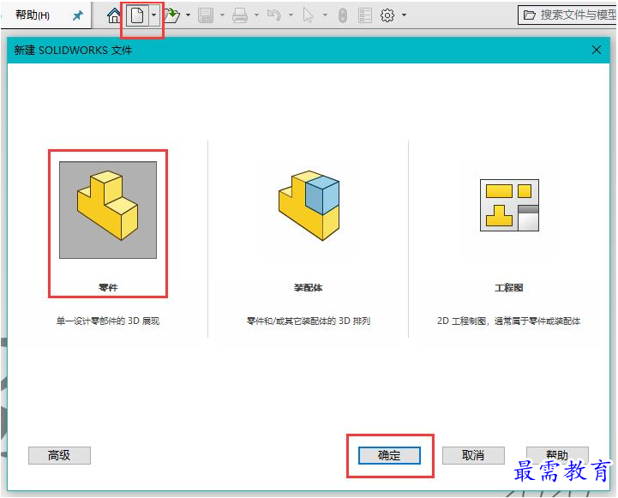Open the Options gear icon
This screenshot has width=618, height=498.
[x=387, y=15]
